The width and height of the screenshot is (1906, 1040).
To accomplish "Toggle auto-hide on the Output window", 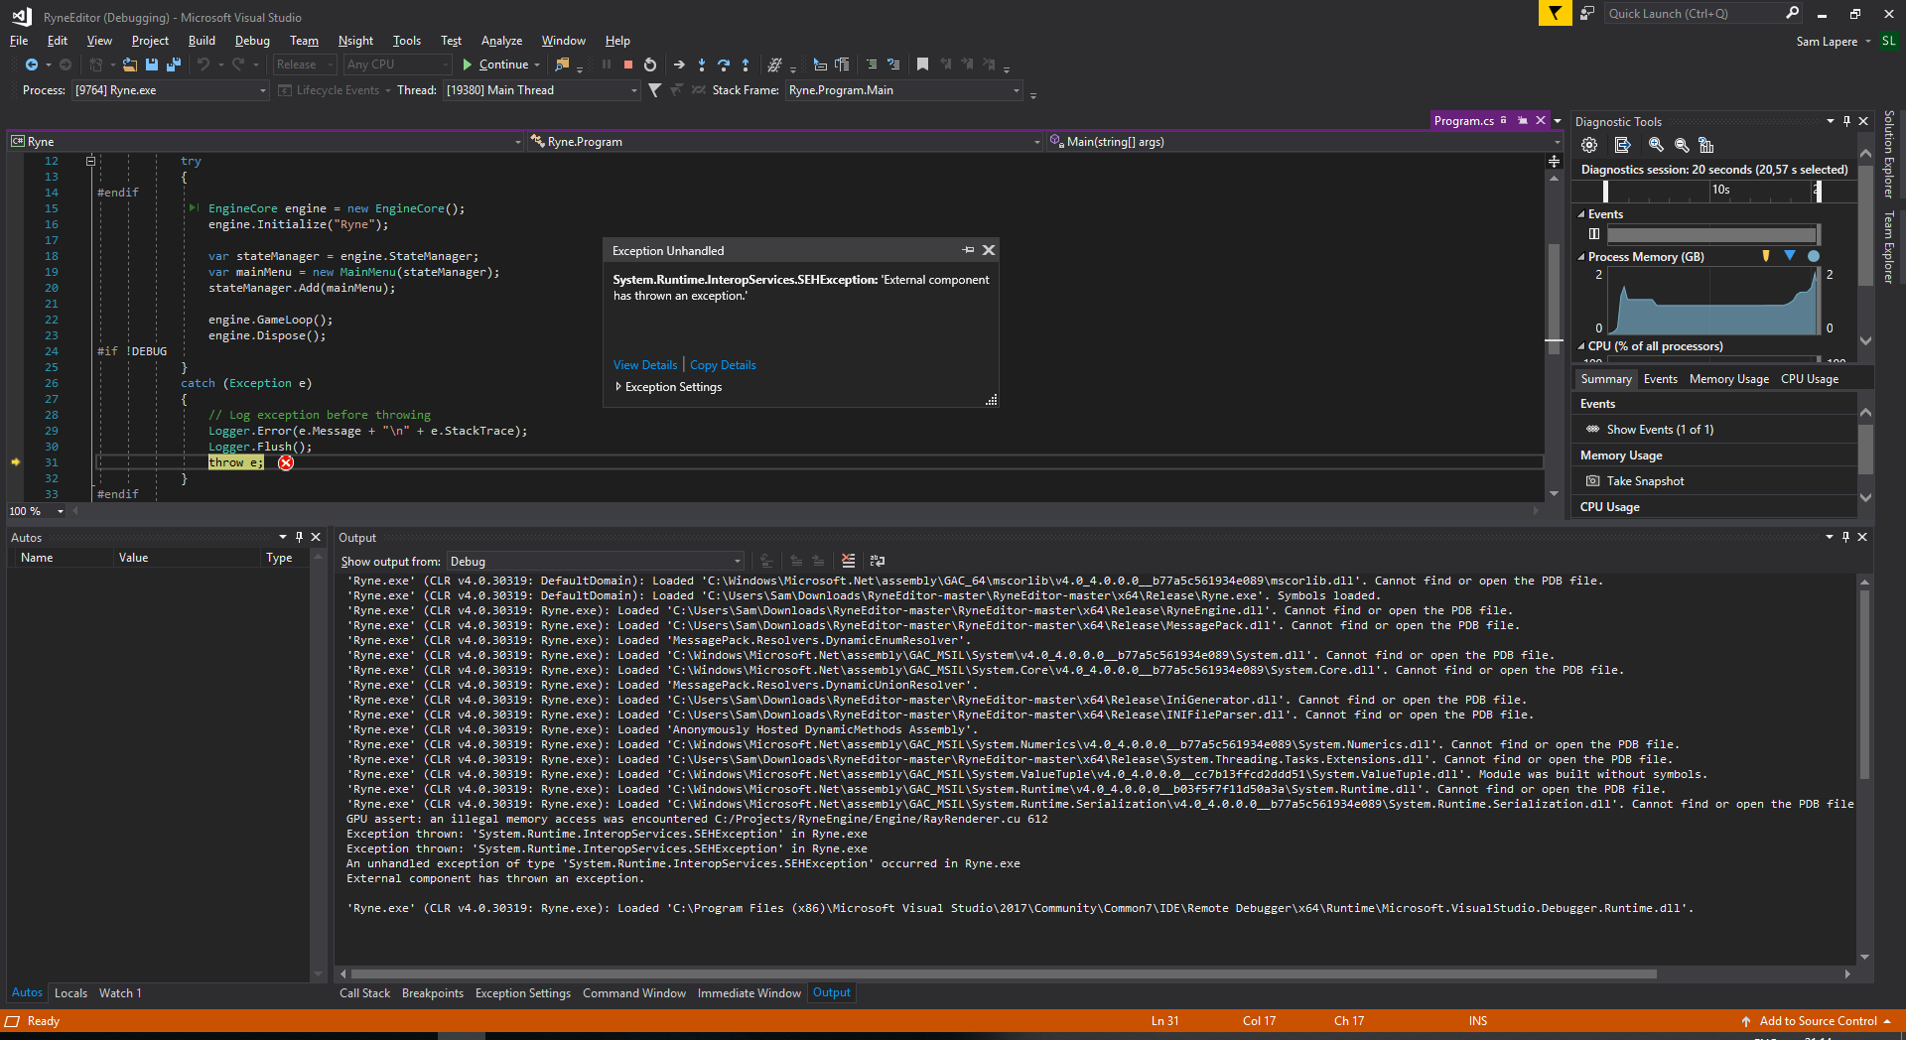I will click(1845, 537).
